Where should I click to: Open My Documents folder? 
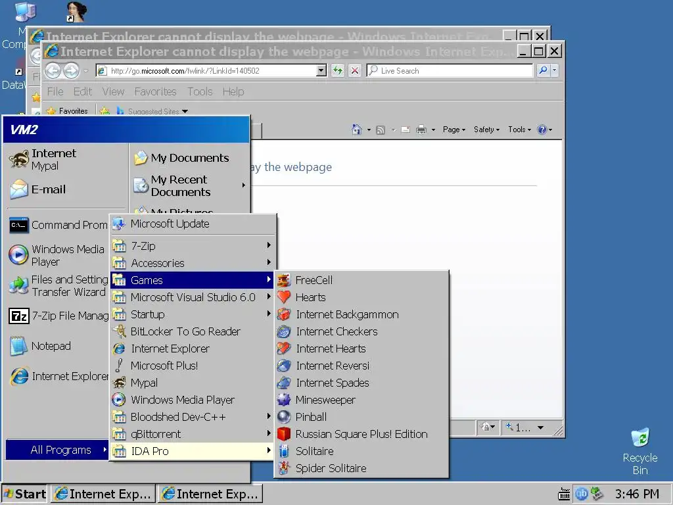(189, 158)
